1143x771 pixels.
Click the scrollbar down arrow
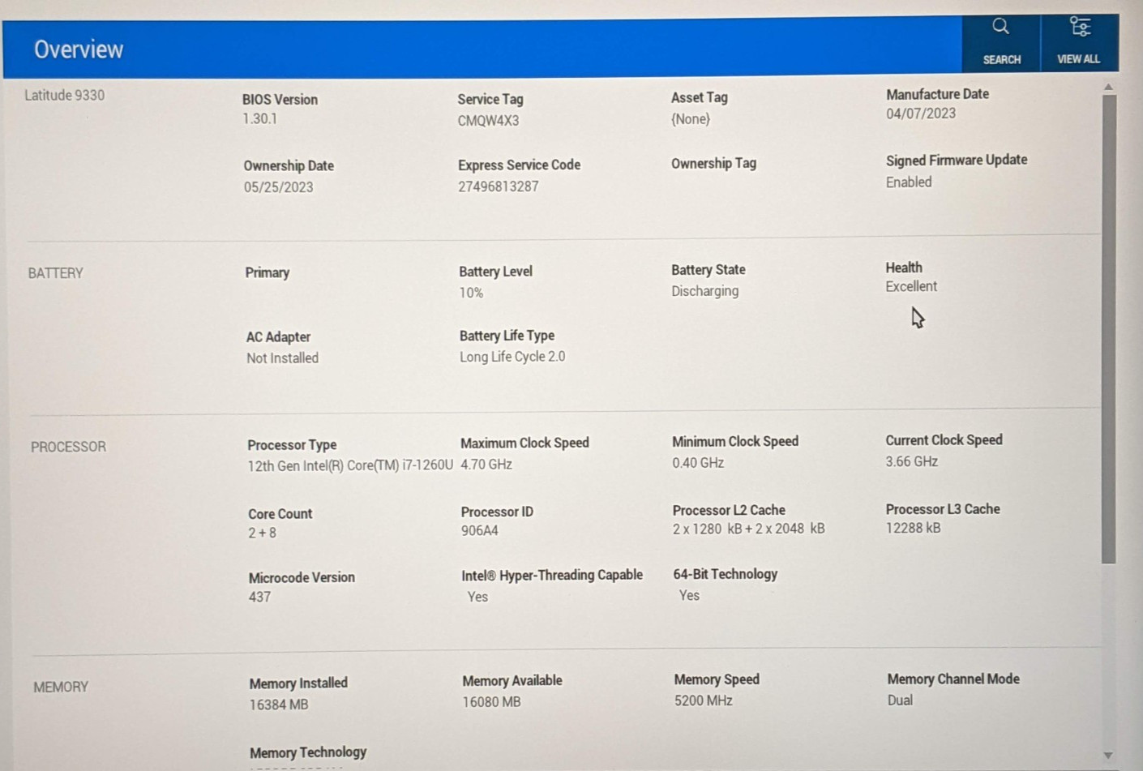(1108, 755)
